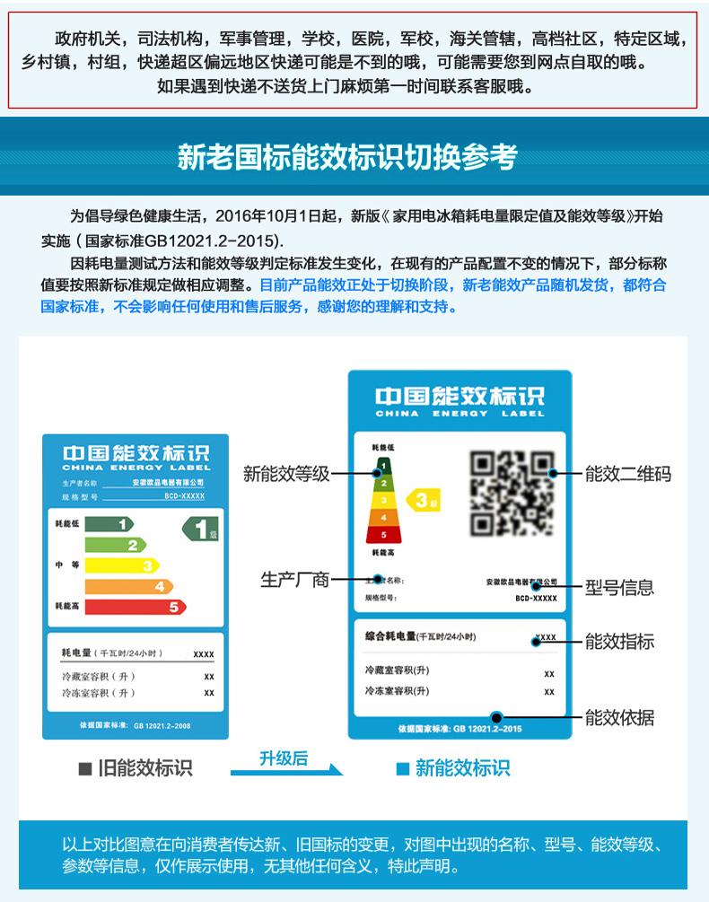Click the 生产厂商 callout label
This screenshot has height=902, width=709.
(x=294, y=580)
